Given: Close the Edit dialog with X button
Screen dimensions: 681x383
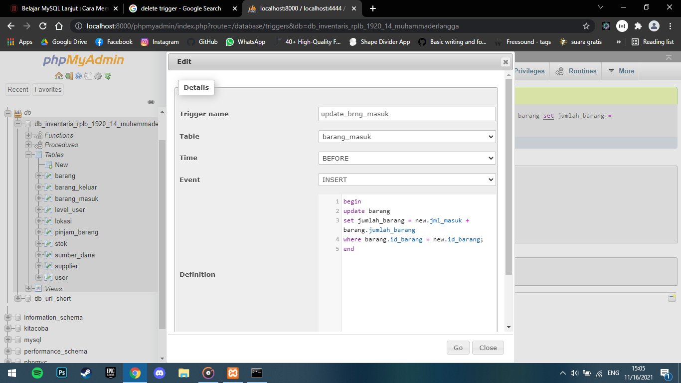Looking at the screenshot, I should [506, 62].
